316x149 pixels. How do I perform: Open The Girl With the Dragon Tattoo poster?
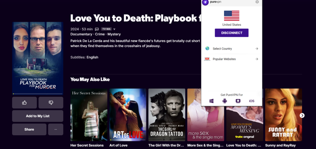(x=167, y=115)
